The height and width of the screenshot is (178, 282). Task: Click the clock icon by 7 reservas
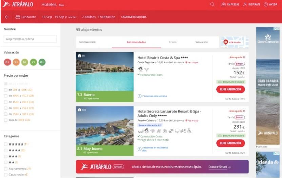tap(139, 96)
